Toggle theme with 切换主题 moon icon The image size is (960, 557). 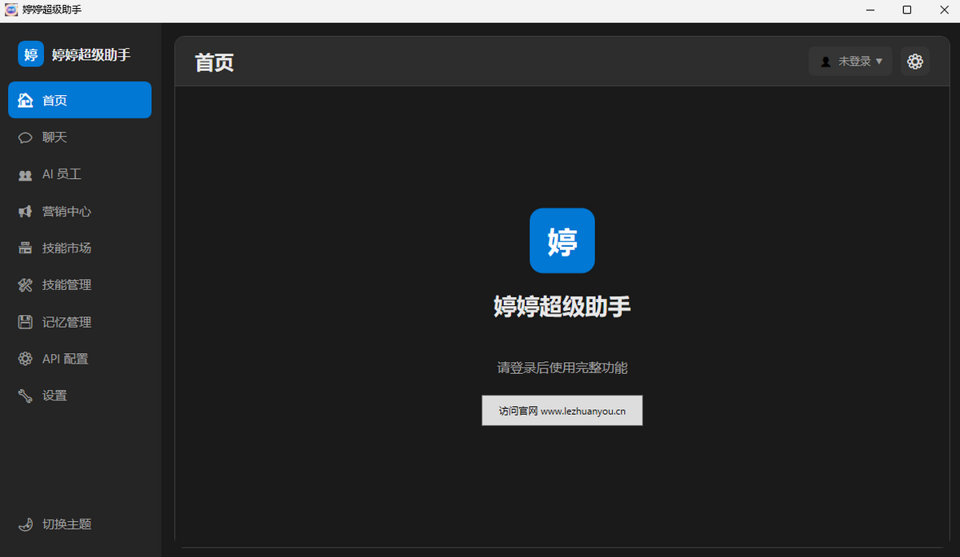click(x=26, y=524)
